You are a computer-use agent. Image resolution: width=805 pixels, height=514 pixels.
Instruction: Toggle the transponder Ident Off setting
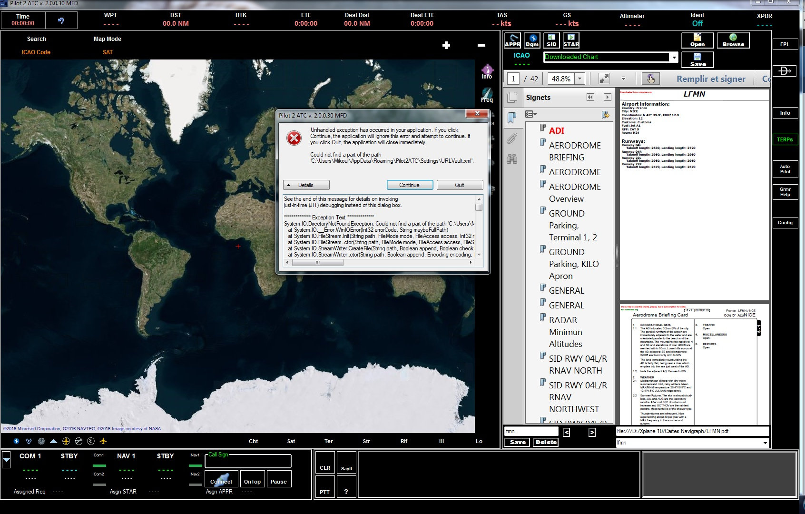pyautogui.click(x=697, y=23)
